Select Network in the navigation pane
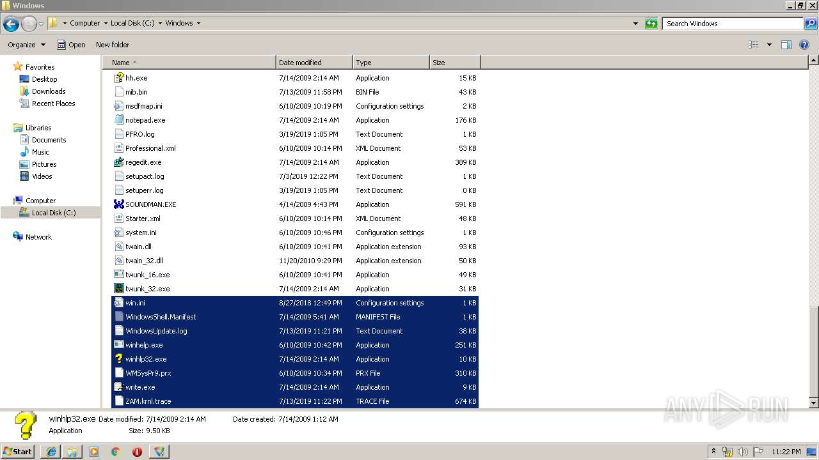The height and width of the screenshot is (460, 819). click(38, 237)
